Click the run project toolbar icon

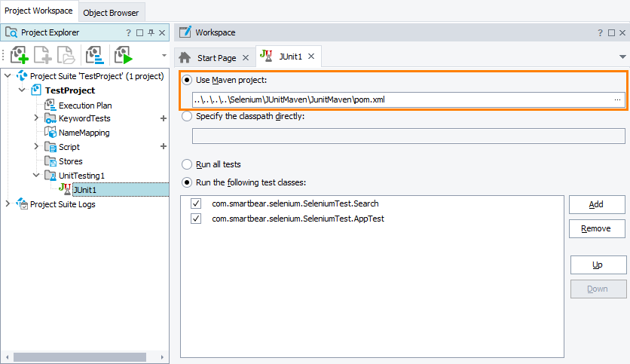click(x=122, y=55)
